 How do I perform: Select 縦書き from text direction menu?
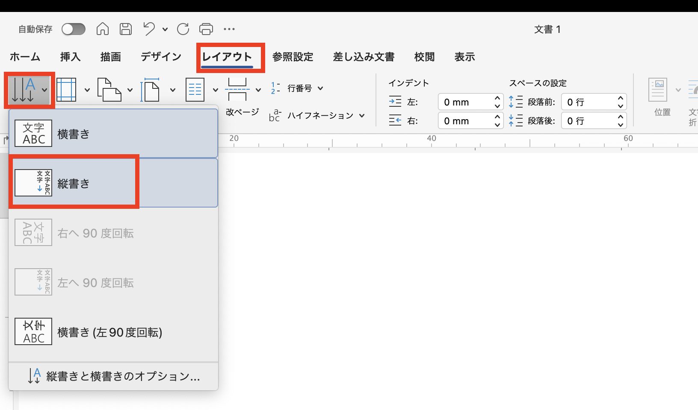click(x=113, y=183)
